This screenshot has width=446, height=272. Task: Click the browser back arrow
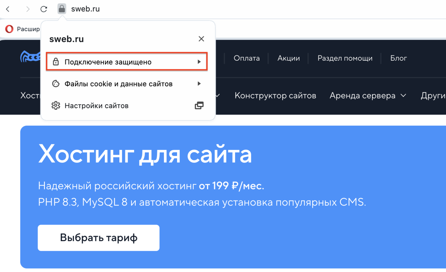click(x=8, y=9)
